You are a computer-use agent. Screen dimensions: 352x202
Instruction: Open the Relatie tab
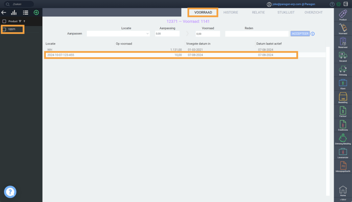[258, 13]
